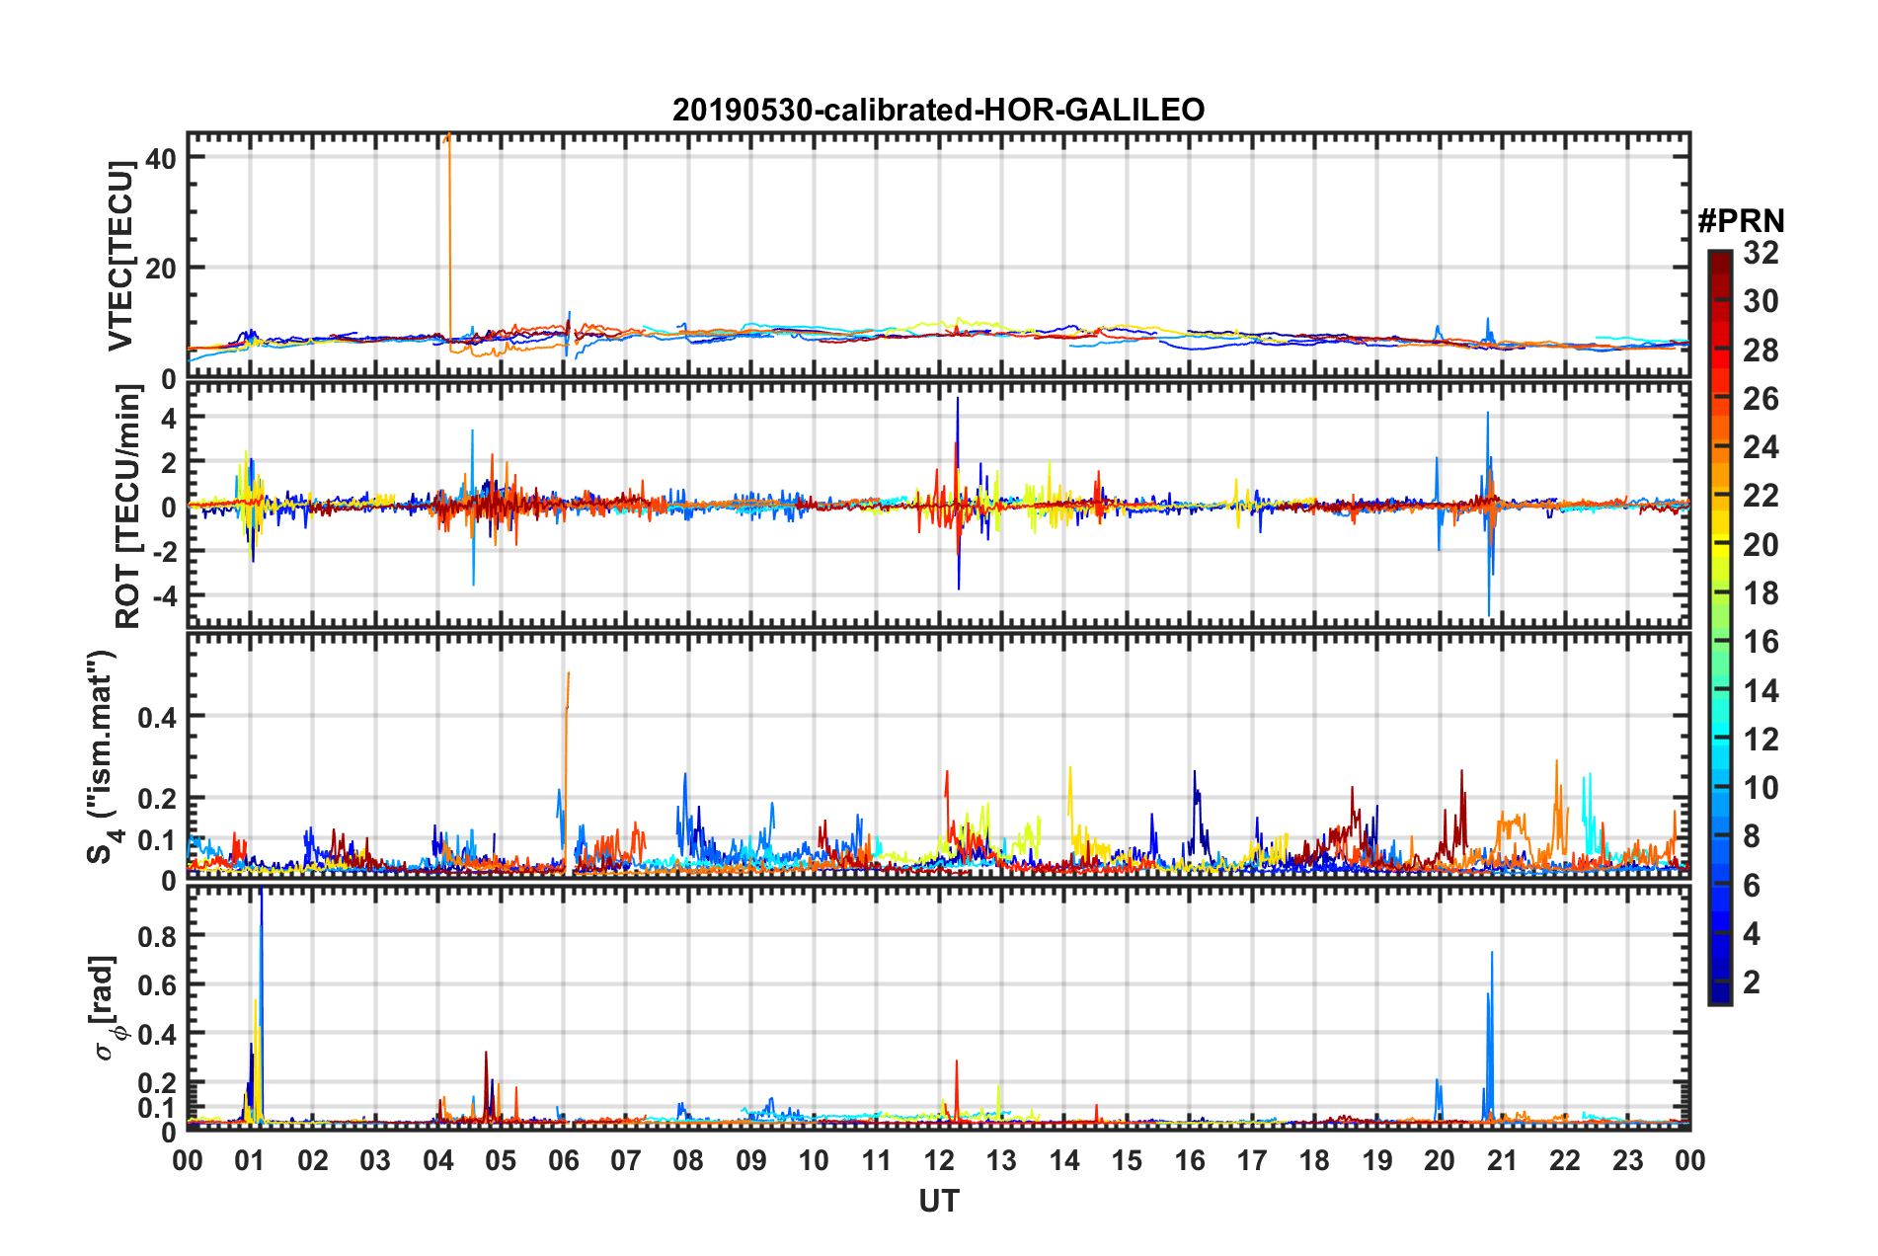The width and height of the screenshot is (1878, 1256).
Task: Click the sigma-phi axis tick label 0.8
Action: 158,936
